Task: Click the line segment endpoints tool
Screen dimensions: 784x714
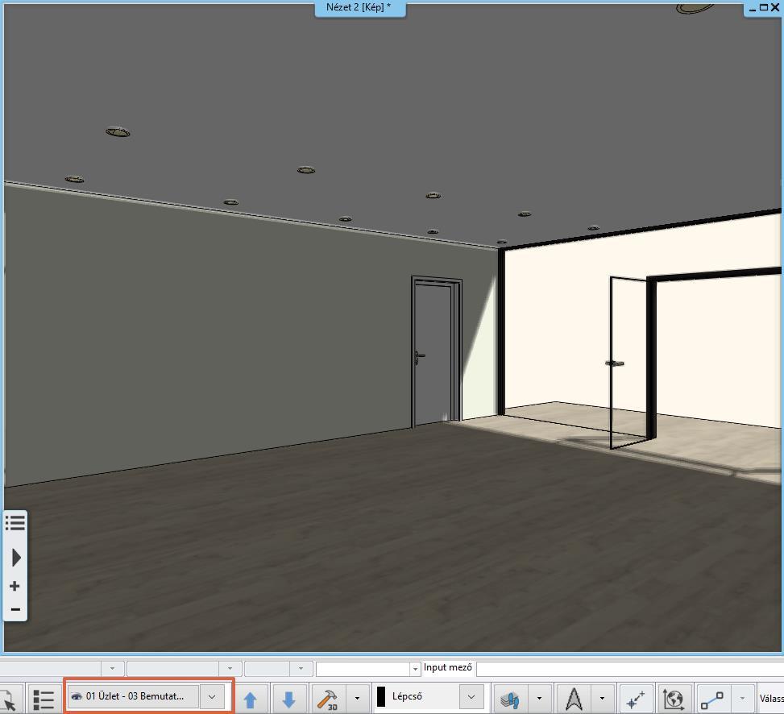Action: [x=712, y=699]
